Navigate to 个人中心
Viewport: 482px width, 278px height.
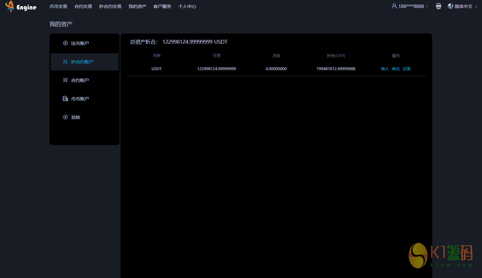pos(187,6)
